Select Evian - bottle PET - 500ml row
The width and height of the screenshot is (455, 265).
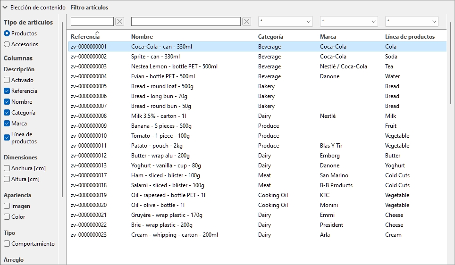257,76
